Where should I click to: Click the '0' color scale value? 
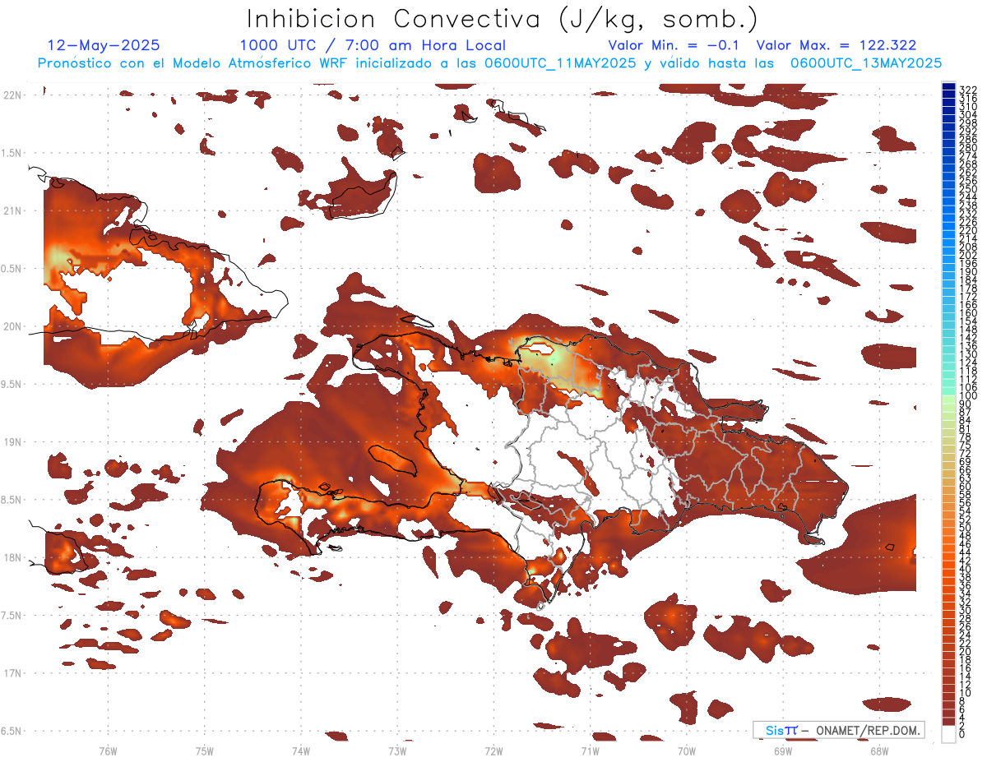[x=962, y=733]
